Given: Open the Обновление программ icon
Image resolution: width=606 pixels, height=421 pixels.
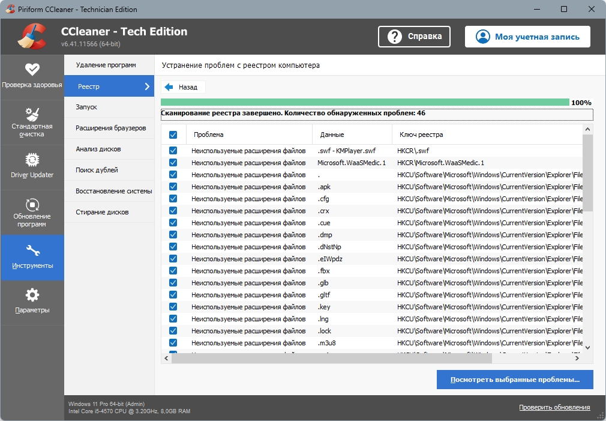Looking at the screenshot, I should tap(32, 204).
